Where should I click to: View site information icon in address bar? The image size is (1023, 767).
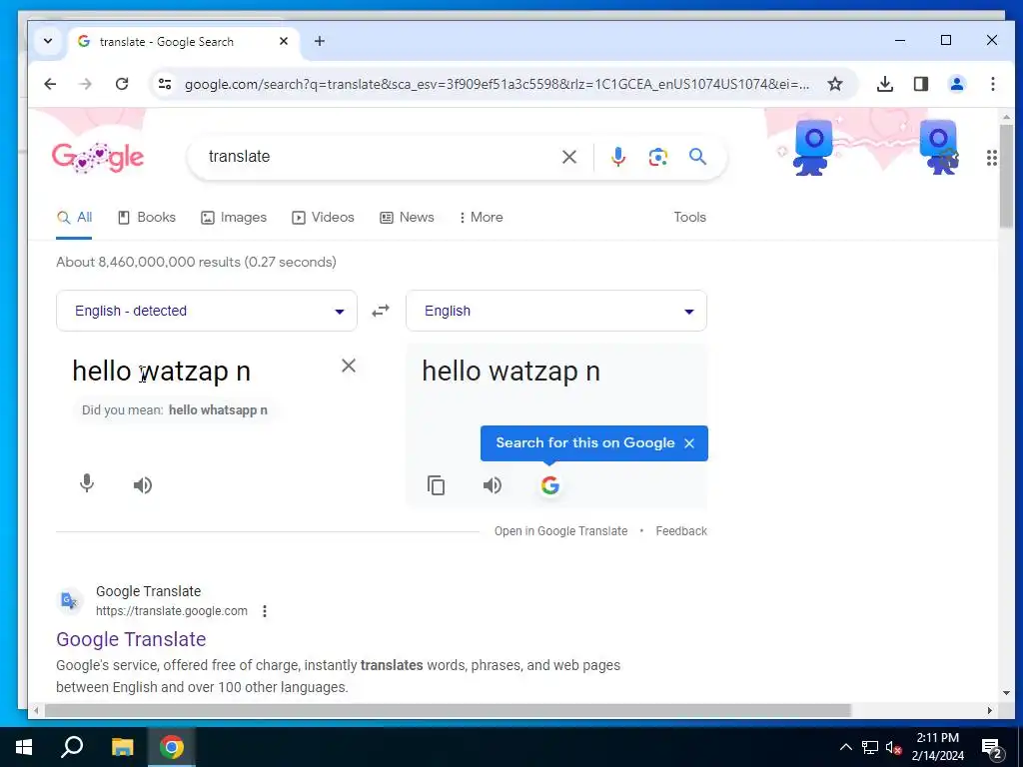click(x=165, y=84)
